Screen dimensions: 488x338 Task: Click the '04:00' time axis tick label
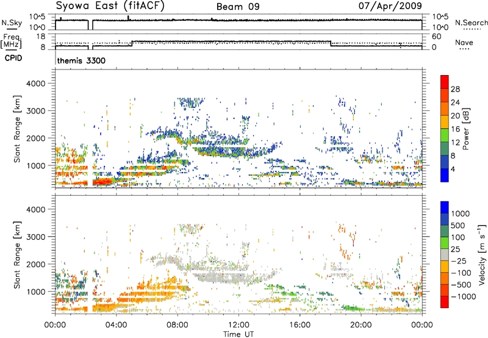117,325
